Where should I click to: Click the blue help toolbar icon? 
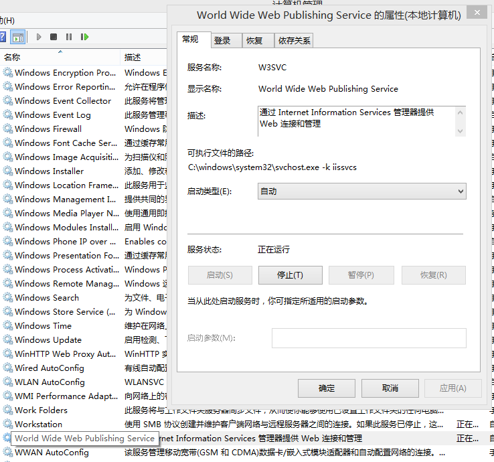click(x=2, y=37)
